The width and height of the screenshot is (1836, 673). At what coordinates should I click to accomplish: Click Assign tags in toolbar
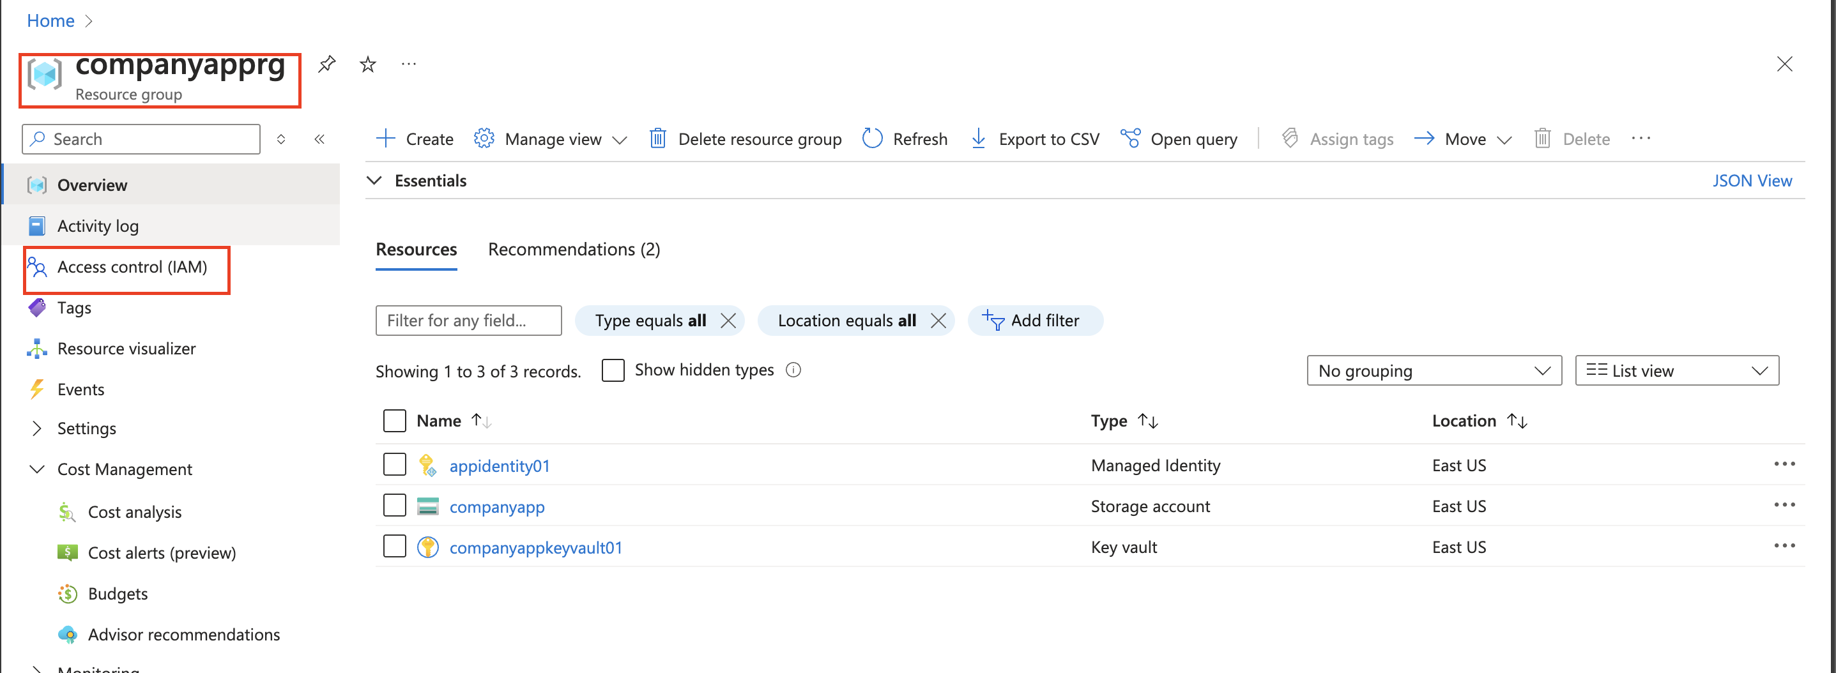coord(1337,139)
